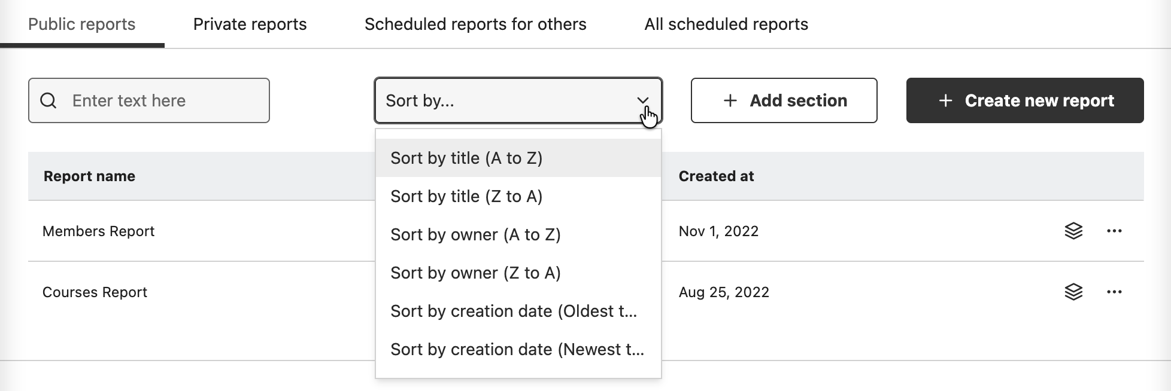The image size is (1171, 391).
Task: Open Scheduled reports for others tab
Action: tap(475, 24)
